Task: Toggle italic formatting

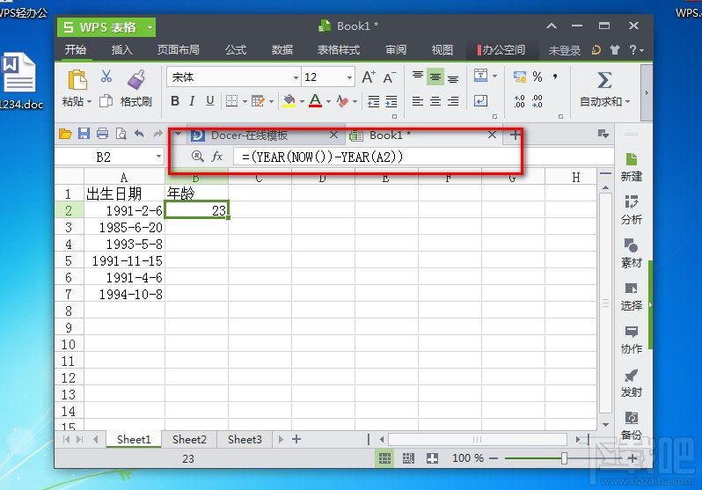Action: pyautogui.click(x=193, y=102)
